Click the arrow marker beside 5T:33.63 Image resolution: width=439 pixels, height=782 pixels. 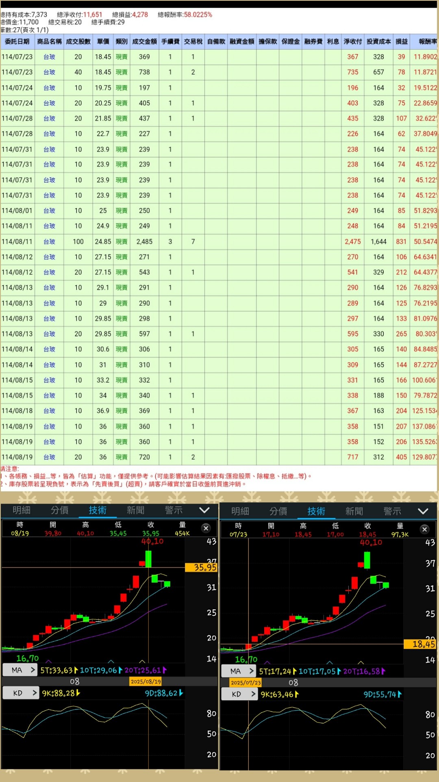click(x=76, y=670)
